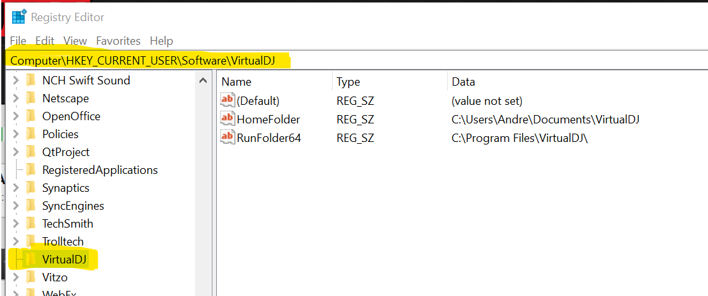Viewport: 708px width, 296px height.
Task: Click the tree scrollbar up arrow
Action: (203, 81)
